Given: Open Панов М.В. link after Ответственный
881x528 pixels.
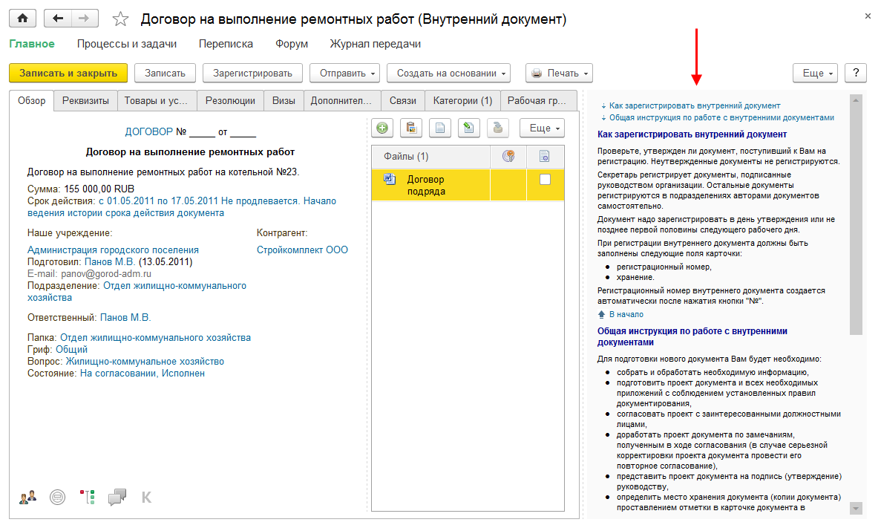Looking at the screenshot, I should click(125, 318).
